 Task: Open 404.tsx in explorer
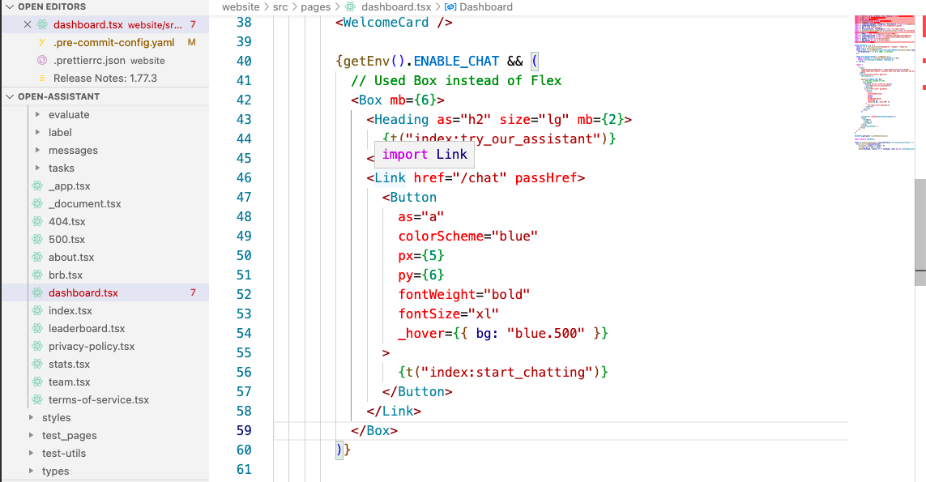click(x=66, y=221)
